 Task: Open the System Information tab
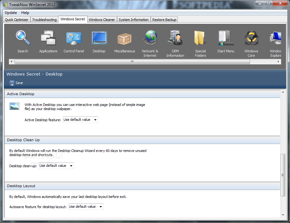[134, 20]
